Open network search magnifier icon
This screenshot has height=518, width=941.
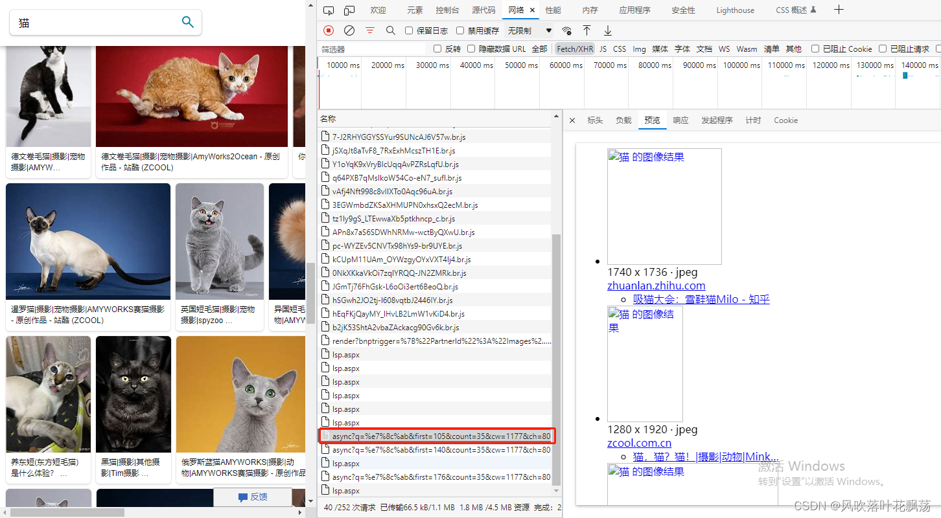pos(391,30)
